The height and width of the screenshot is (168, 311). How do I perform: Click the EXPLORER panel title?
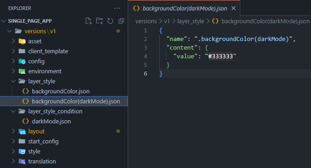point(20,8)
